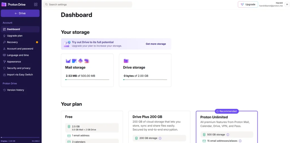Click the 2.53 MB of 500.00 MB text

tap(80, 76)
